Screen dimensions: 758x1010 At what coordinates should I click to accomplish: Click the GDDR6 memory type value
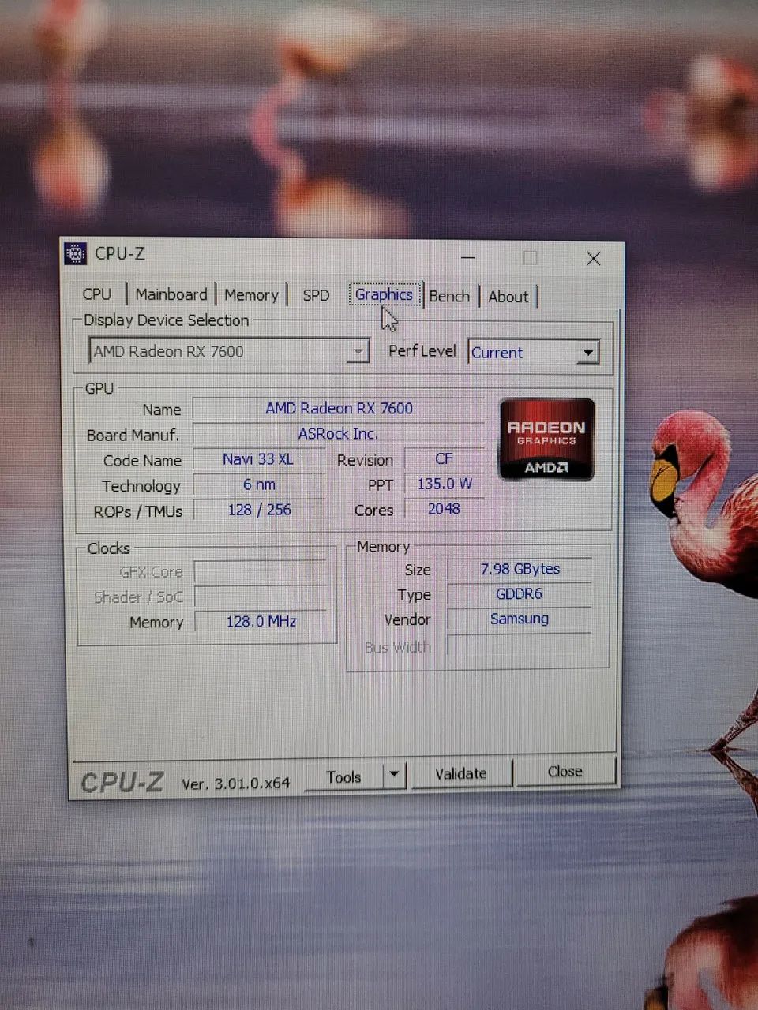click(x=519, y=594)
